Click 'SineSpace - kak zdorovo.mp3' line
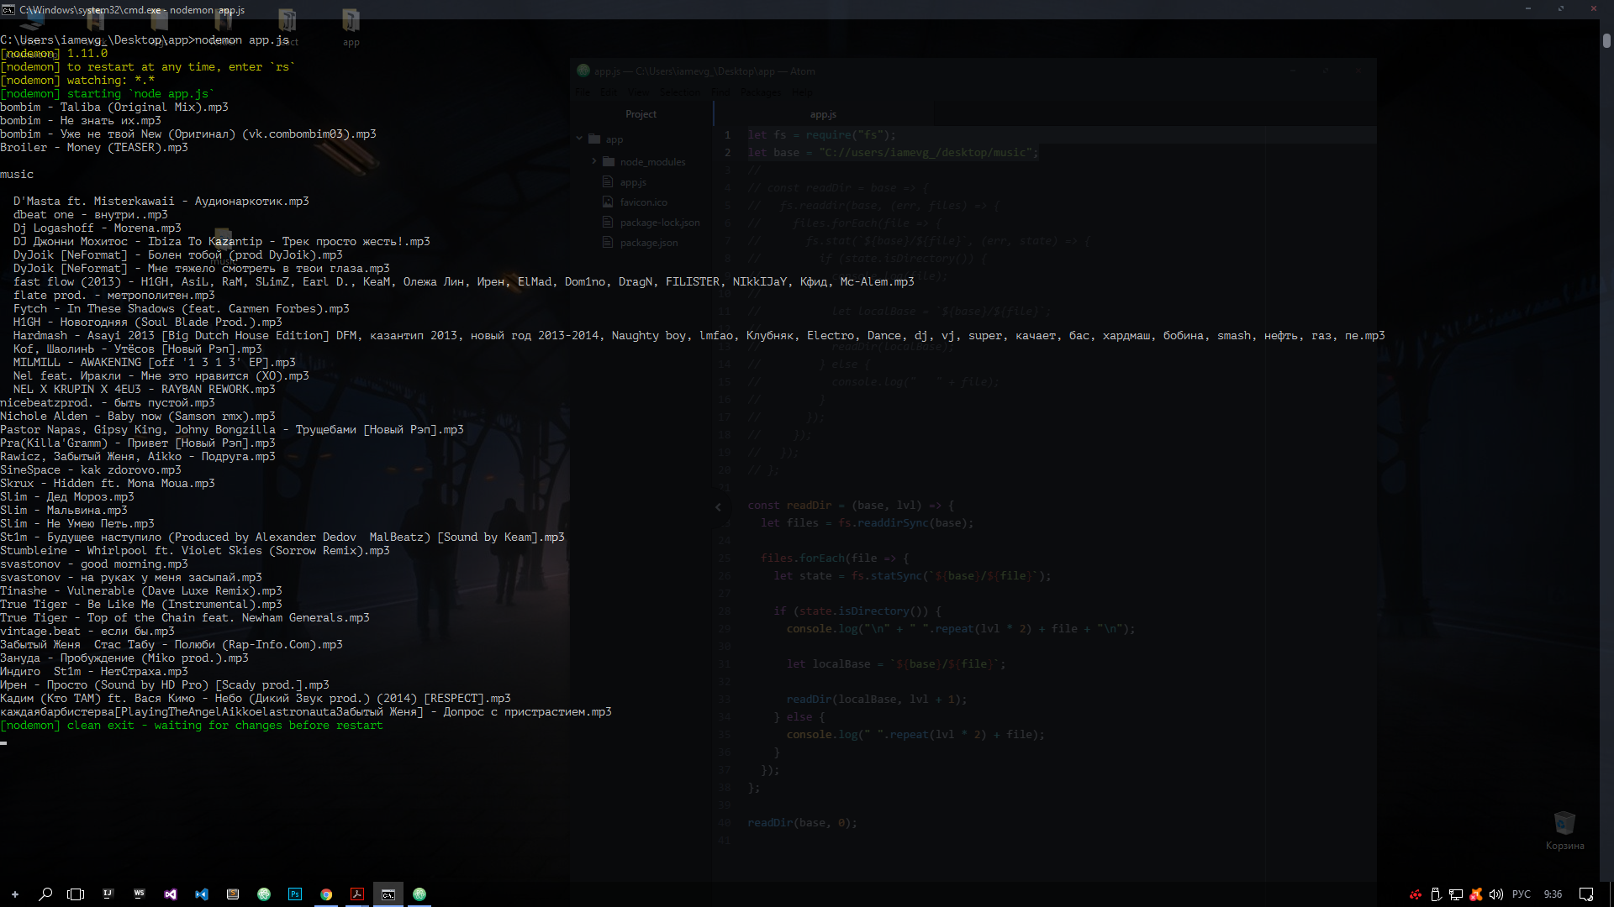This screenshot has height=907, width=1614. pos(91,470)
